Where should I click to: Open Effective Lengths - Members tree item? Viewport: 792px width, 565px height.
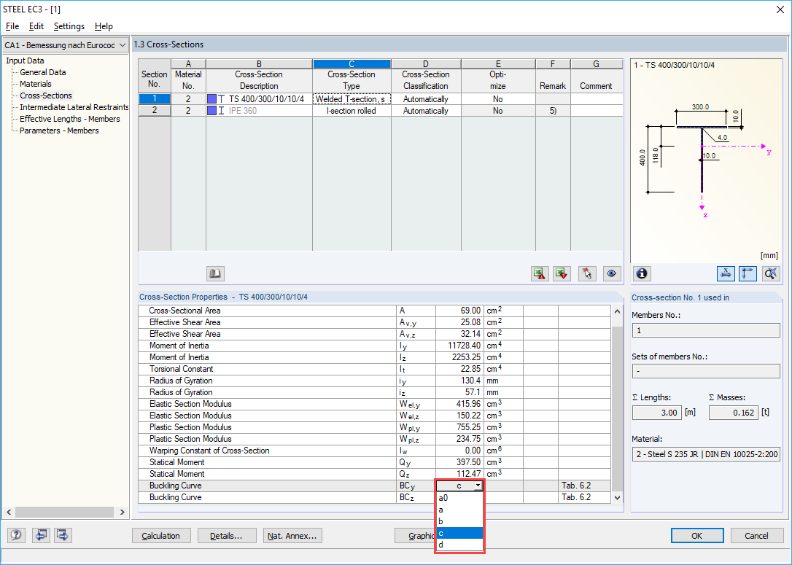(70, 119)
